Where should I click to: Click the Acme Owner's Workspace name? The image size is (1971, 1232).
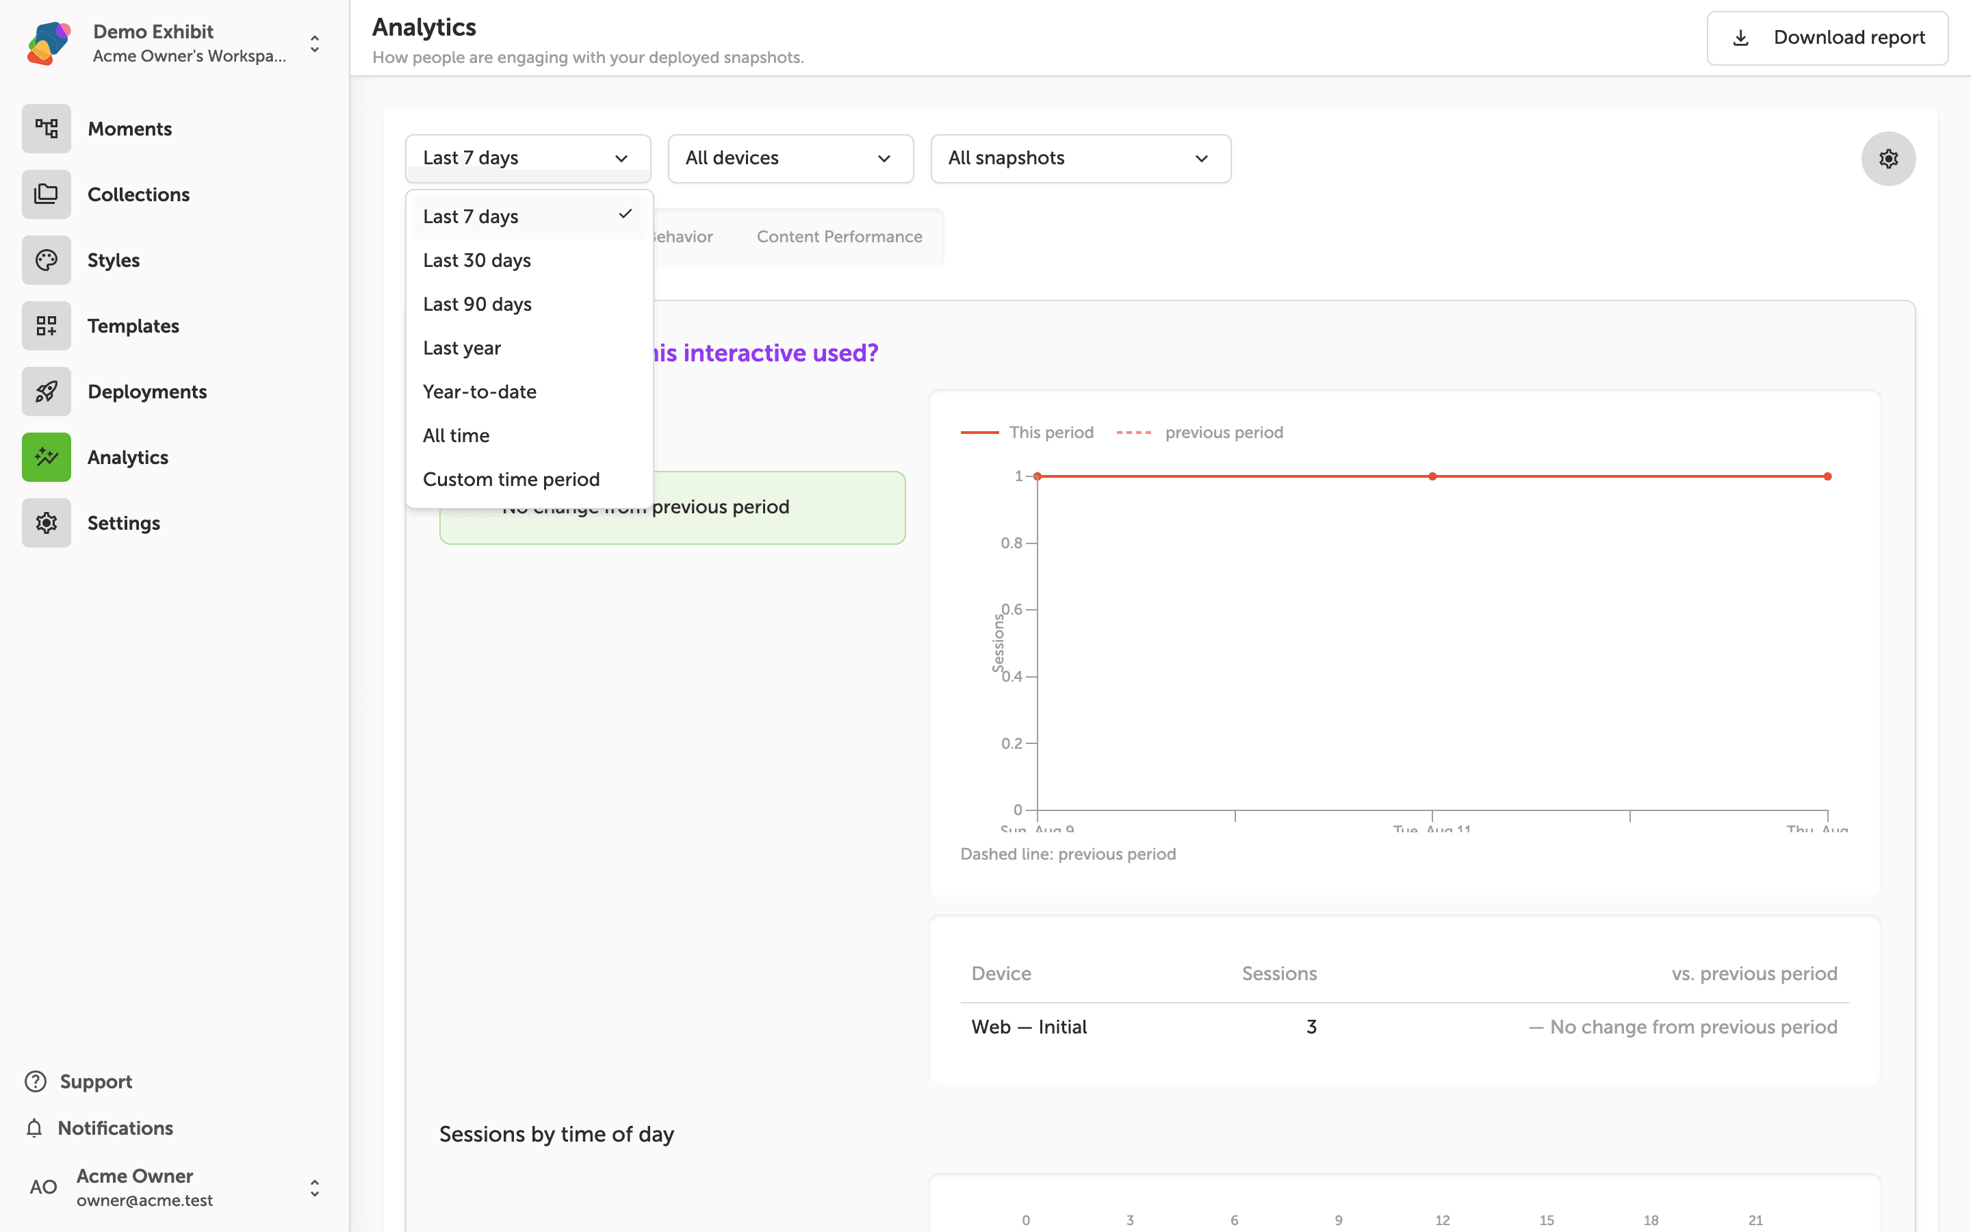click(189, 55)
